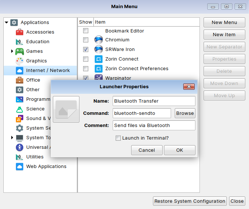Cancel the Launcher Properties dialog

tap(147, 150)
